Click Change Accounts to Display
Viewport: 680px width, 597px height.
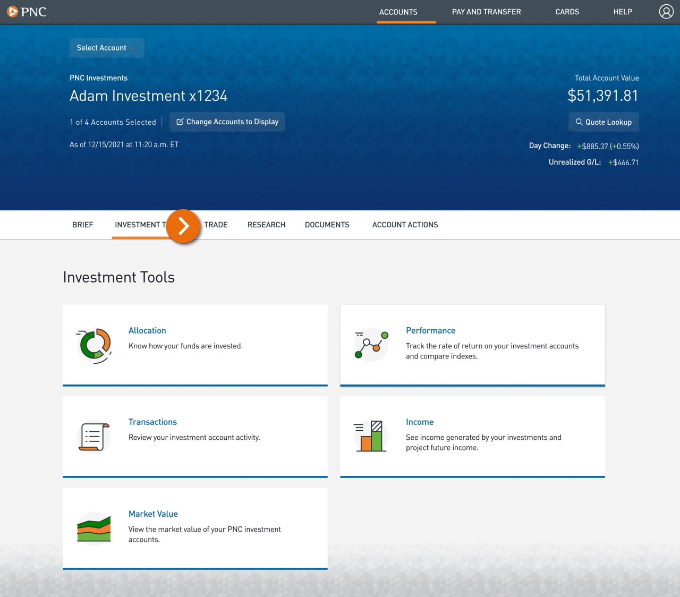coord(227,122)
